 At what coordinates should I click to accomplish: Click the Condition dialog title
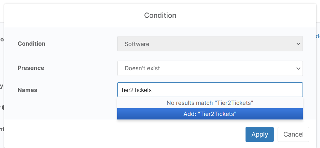coord(160,15)
